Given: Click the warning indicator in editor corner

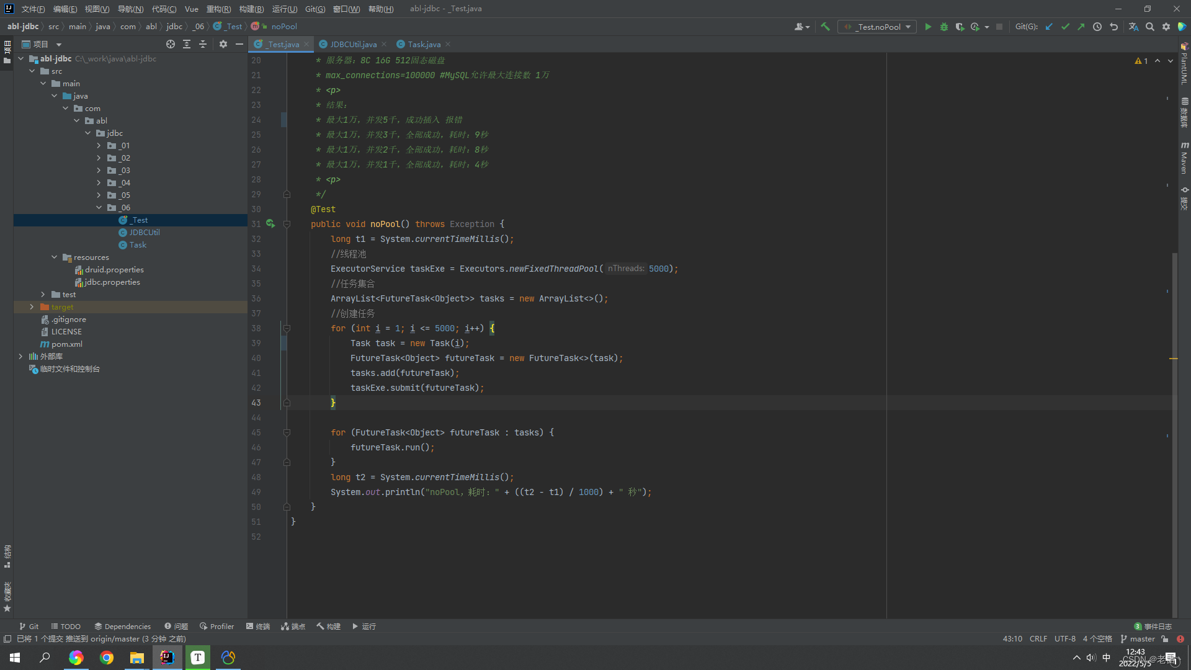Looking at the screenshot, I should [x=1141, y=61].
